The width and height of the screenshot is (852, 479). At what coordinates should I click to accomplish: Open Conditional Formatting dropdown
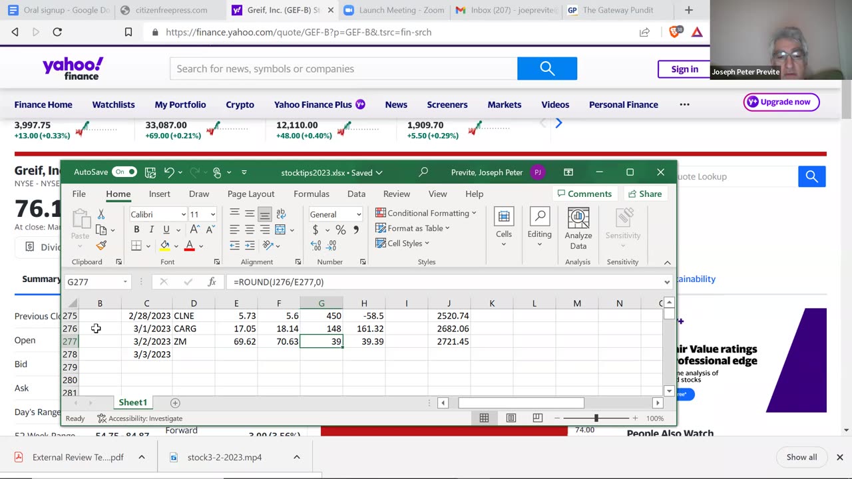426,213
